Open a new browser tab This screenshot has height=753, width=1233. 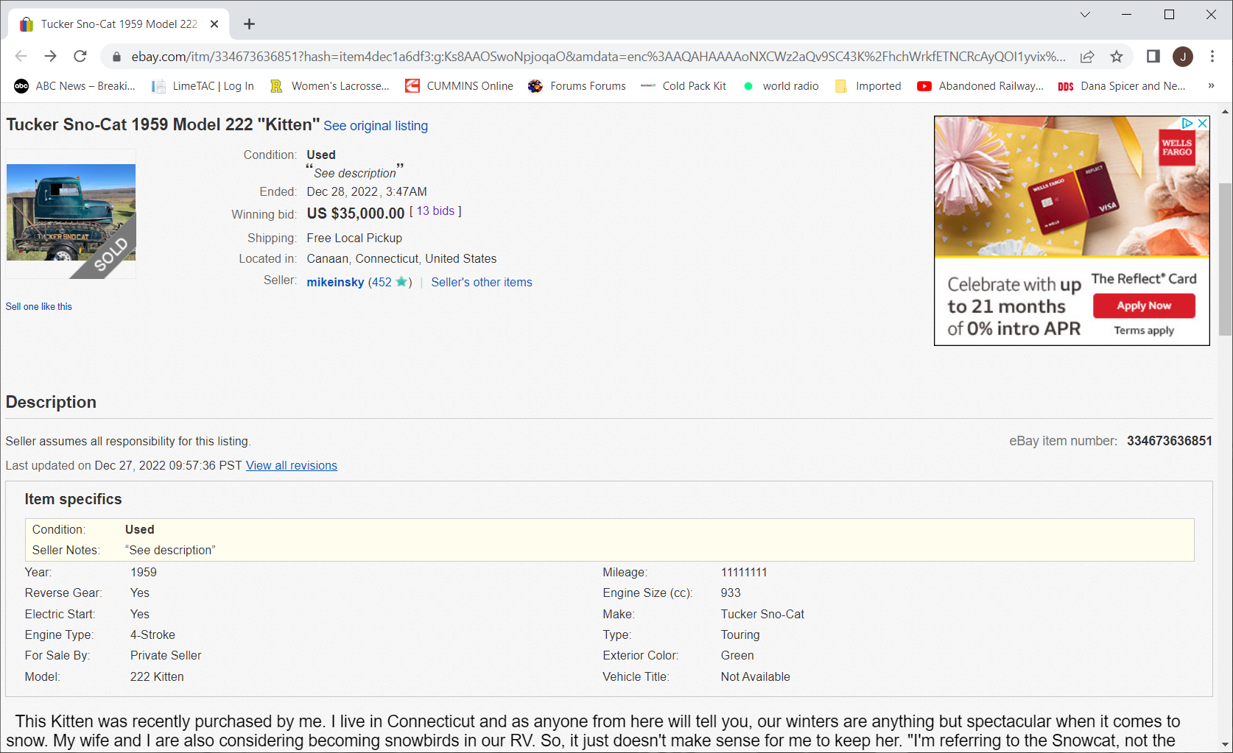[x=250, y=24]
